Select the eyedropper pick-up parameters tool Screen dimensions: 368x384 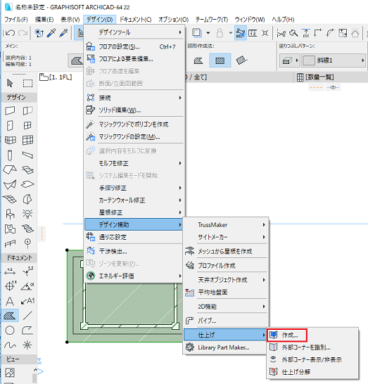pos(51,33)
